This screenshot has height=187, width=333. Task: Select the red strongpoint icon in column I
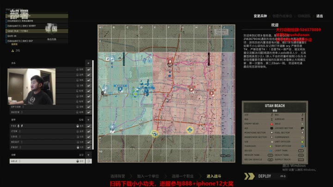pyautogui.click(x=211, y=93)
